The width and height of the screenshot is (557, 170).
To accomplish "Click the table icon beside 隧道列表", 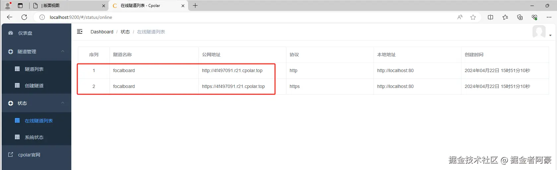I will tap(17, 69).
